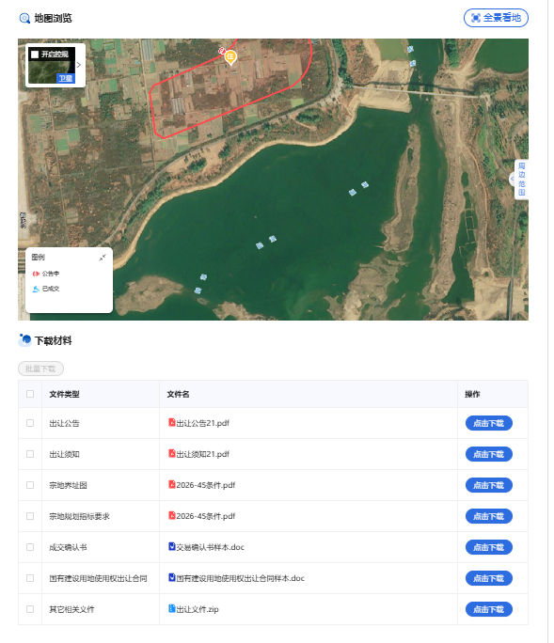
Task: Check the 出让须知 row checkbox
Action: pos(30,454)
